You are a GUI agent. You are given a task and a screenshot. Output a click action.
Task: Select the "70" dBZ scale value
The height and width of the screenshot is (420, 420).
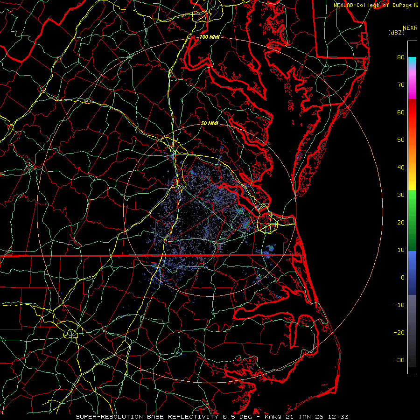(401, 84)
